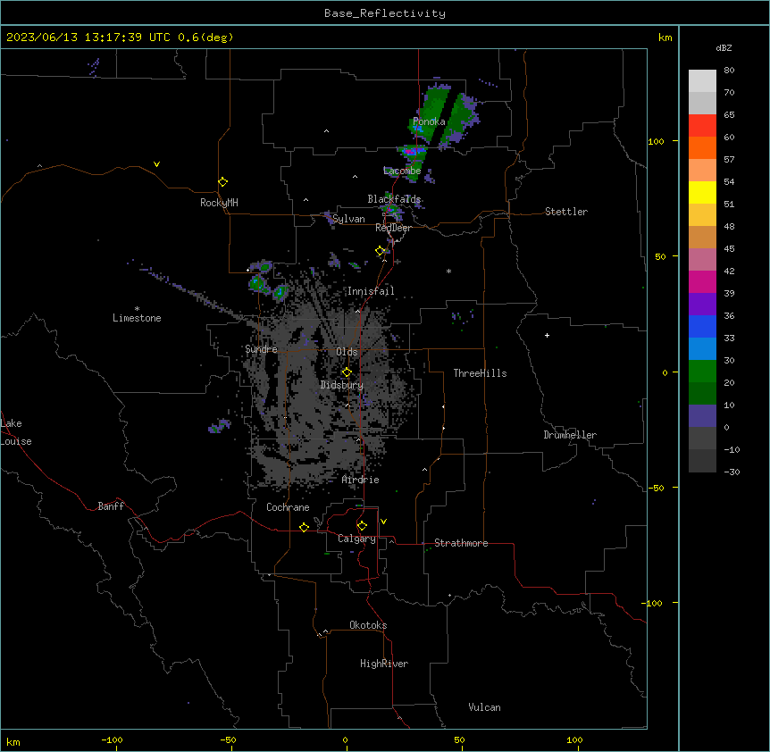The height and width of the screenshot is (752, 770).
Task: Click the Ponoka city label
Action: click(x=429, y=121)
